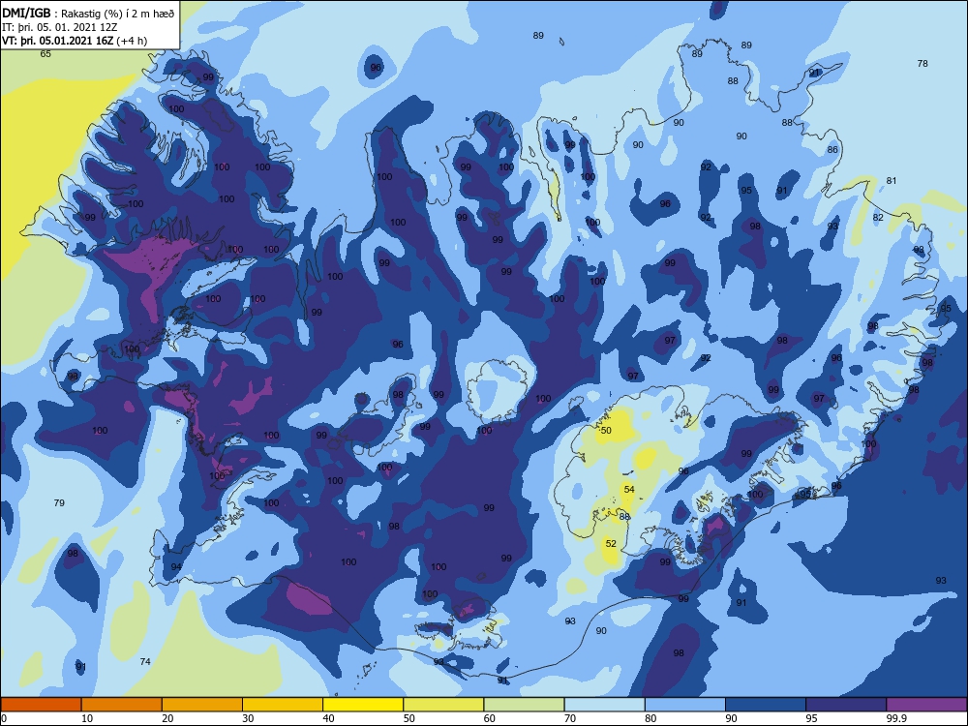Click the legend scale label '40'
The image size is (968, 726).
(329, 718)
